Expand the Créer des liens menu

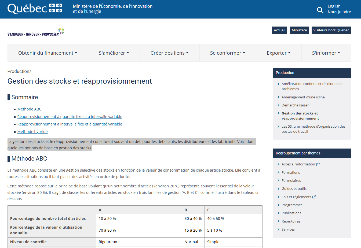pyautogui.click(x=169, y=53)
